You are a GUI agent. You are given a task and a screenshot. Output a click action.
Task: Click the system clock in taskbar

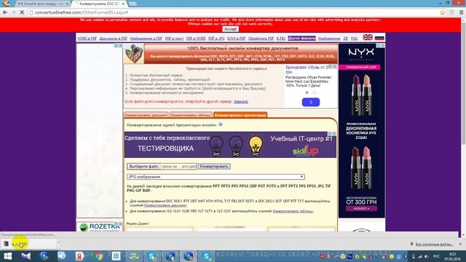(x=452, y=256)
